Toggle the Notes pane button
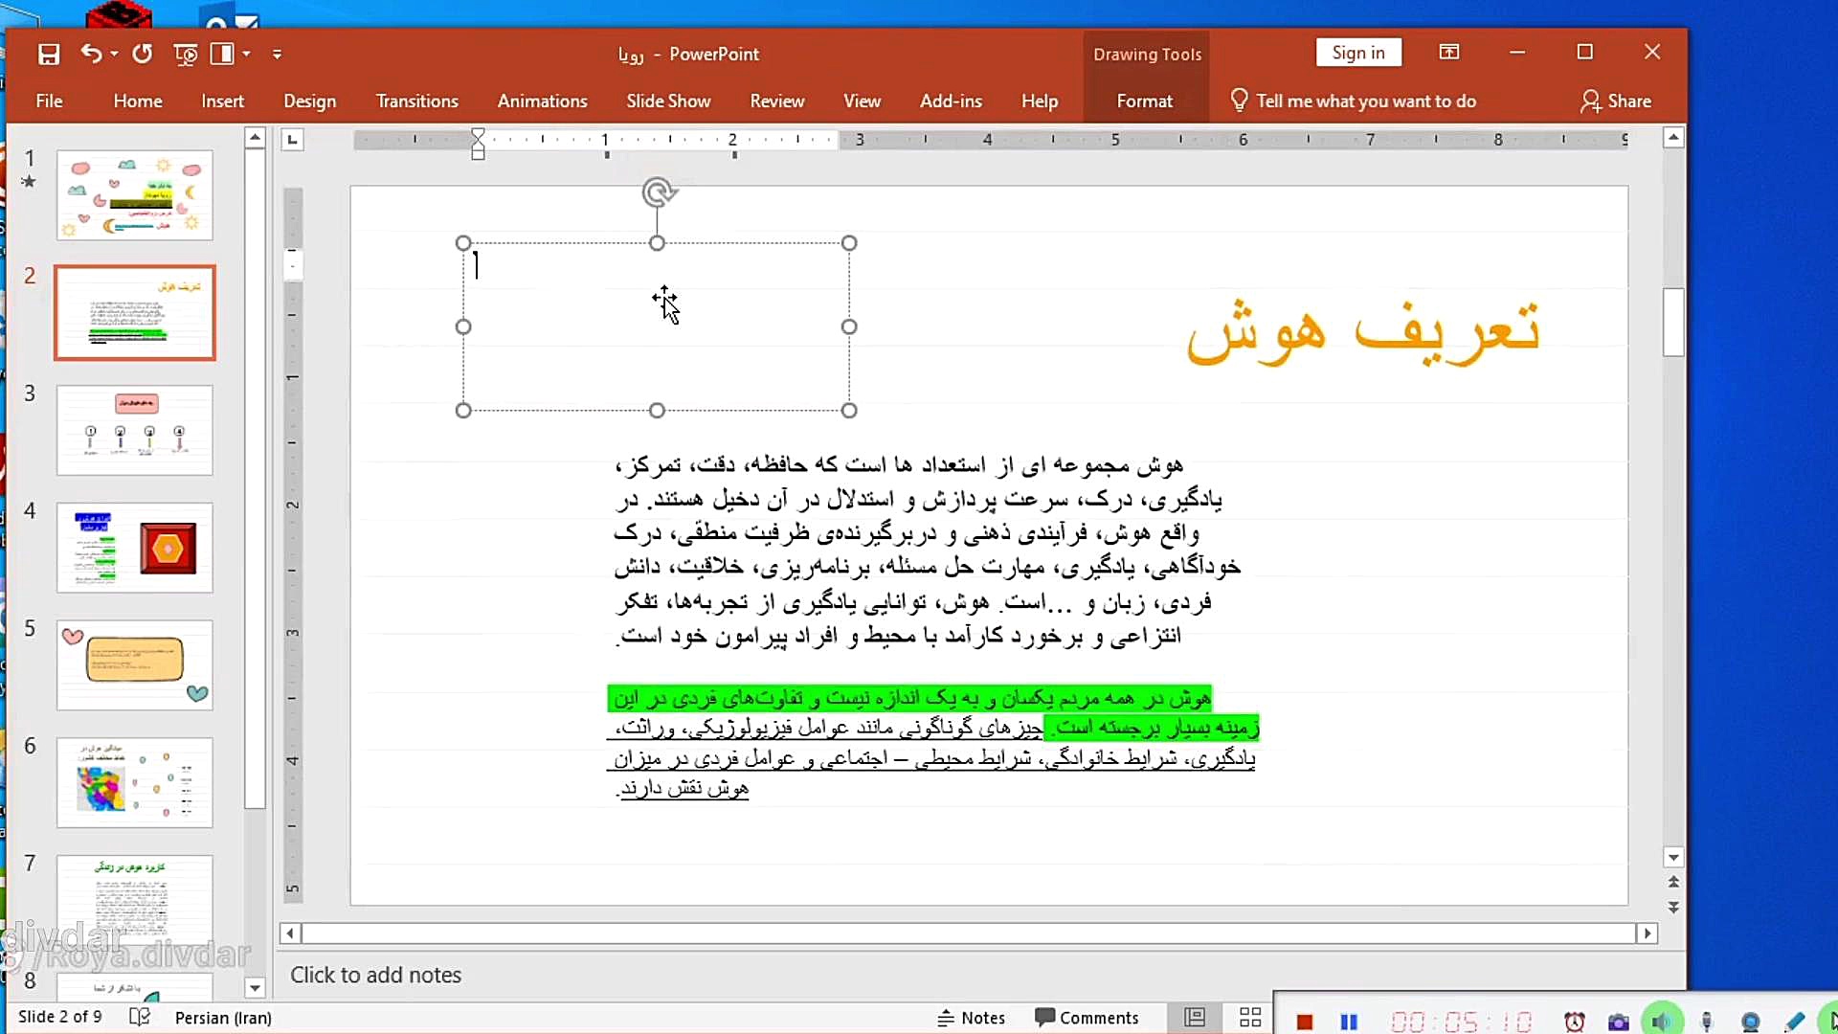The height and width of the screenshot is (1034, 1838). (x=971, y=1018)
